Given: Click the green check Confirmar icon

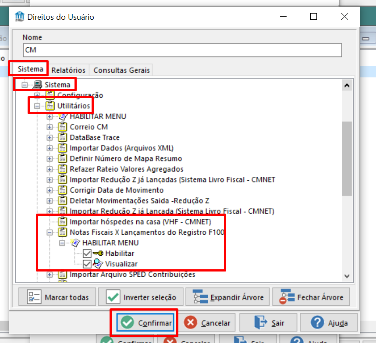Looking at the screenshot, I should click(x=128, y=322).
